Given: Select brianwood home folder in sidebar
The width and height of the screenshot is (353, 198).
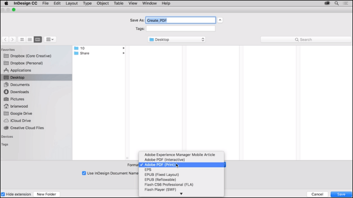Looking at the screenshot, I should click(x=36, y=106).
